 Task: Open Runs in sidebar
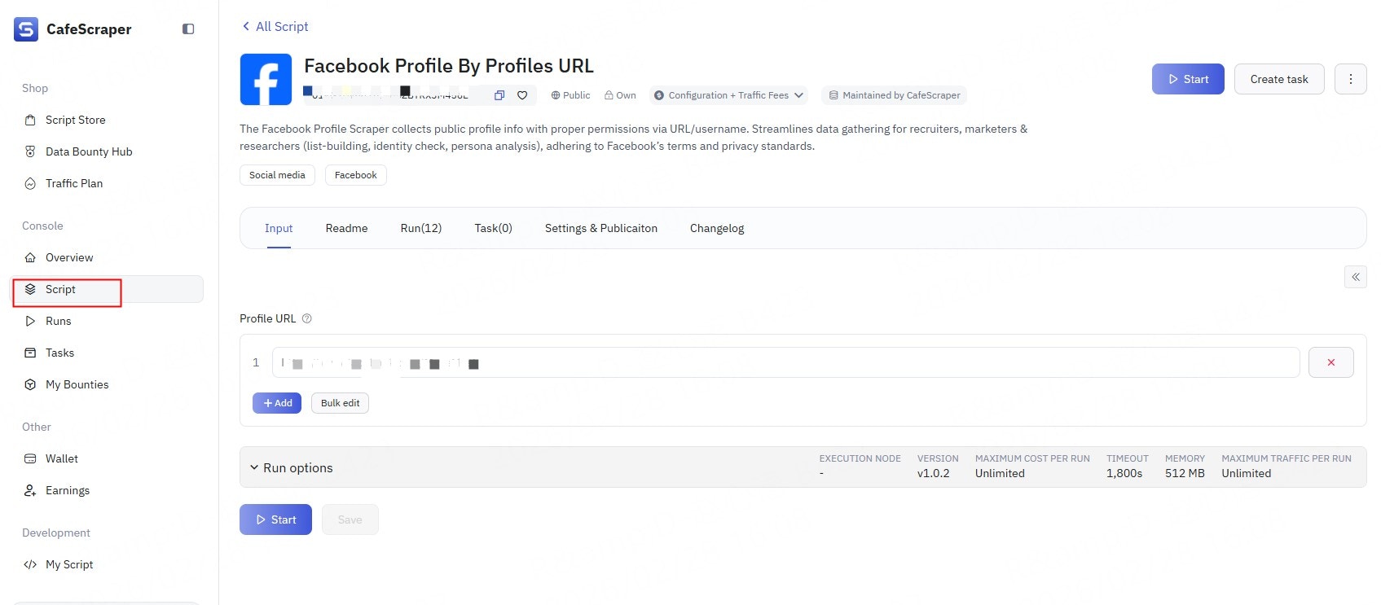(x=108, y=321)
